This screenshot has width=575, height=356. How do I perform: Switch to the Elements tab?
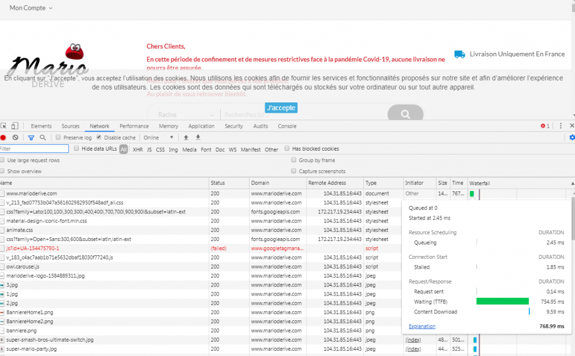(x=41, y=126)
